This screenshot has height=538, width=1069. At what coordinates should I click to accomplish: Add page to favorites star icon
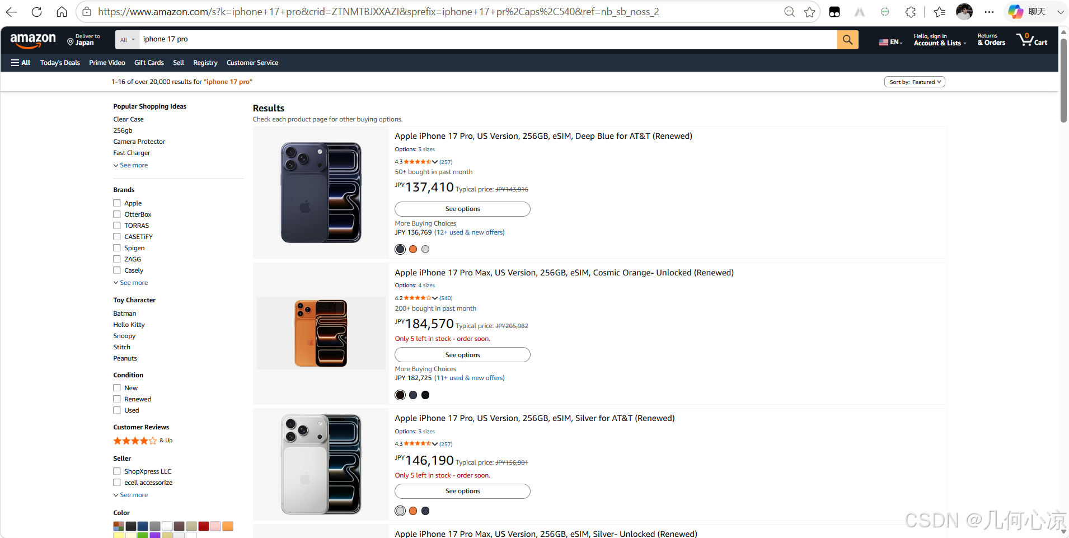point(809,12)
